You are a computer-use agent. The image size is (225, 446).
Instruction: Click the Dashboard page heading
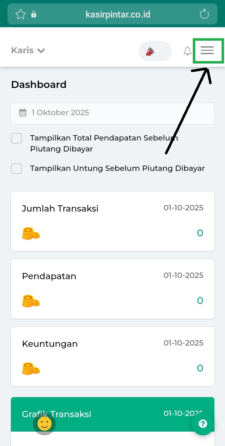(x=39, y=85)
